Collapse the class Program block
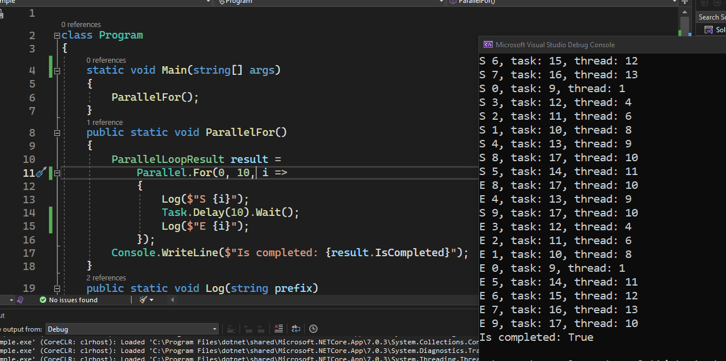Viewport: 726px width, 361px height. [x=57, y=36]
